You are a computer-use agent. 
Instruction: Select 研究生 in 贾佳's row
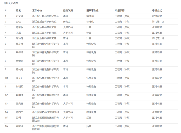[x=67, y=22]
